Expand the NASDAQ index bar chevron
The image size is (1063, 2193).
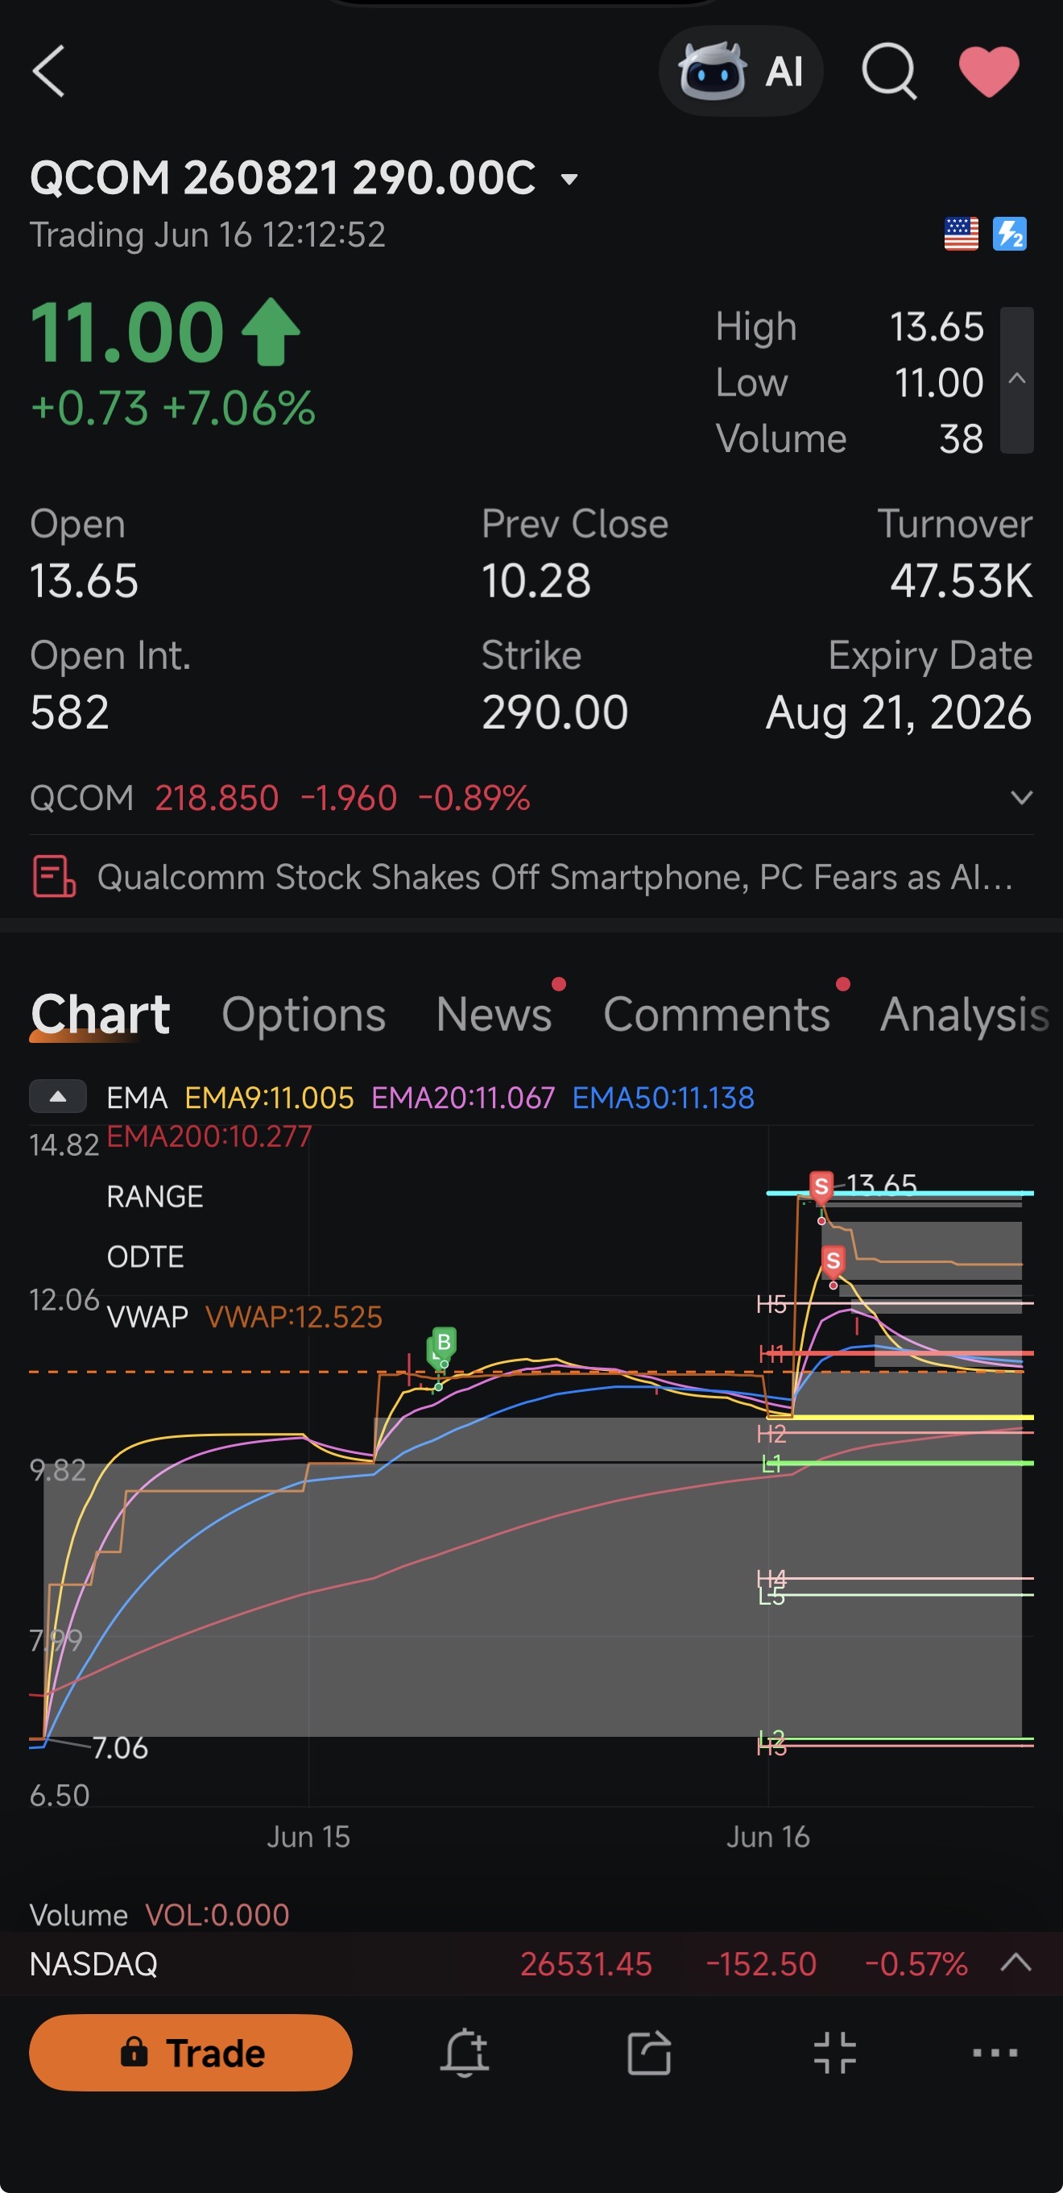point(1015,1963)
